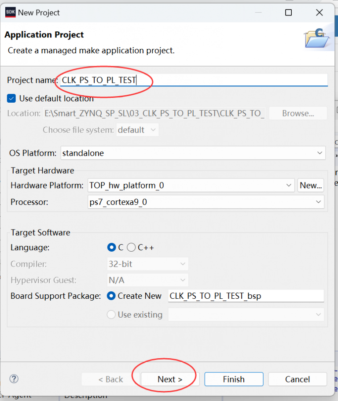Click the SDK logo in the title bar
Screen dimensions: 338x401
click(10, 12)
